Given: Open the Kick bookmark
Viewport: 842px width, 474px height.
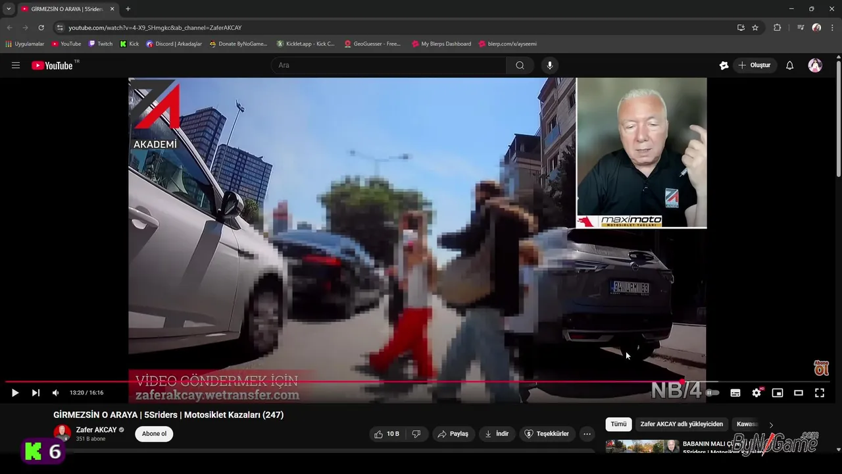Looking at the screenshot, I should [129, 44].
